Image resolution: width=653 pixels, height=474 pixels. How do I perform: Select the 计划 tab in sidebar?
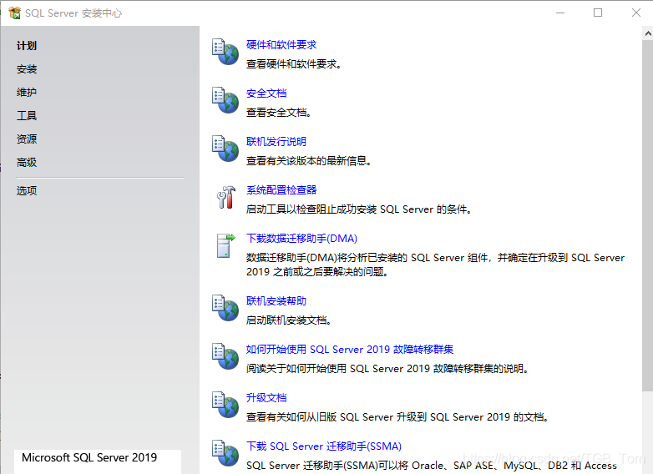[27, 46]
